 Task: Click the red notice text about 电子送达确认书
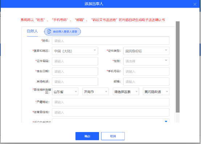click(x=93, y=20)
